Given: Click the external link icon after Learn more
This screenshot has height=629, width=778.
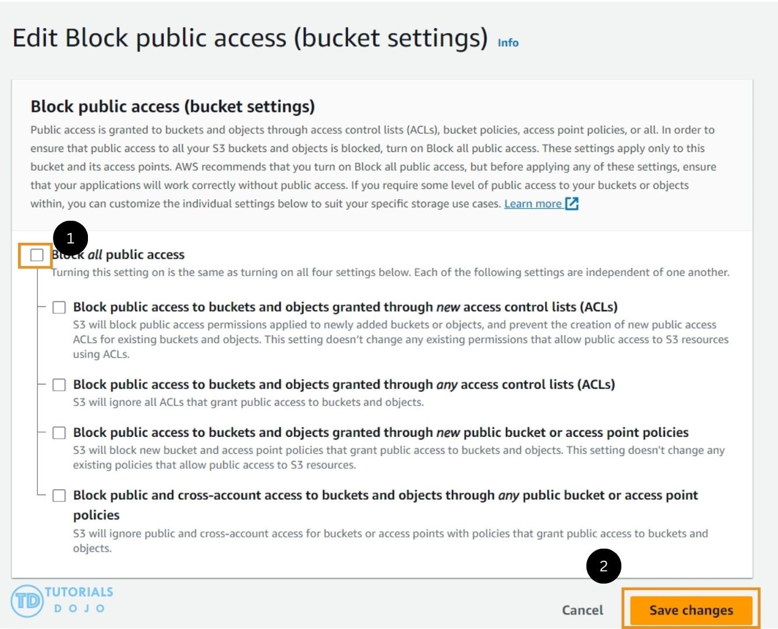Looking at the screenshot, I should pyautogui.click(x=572, y=204).
